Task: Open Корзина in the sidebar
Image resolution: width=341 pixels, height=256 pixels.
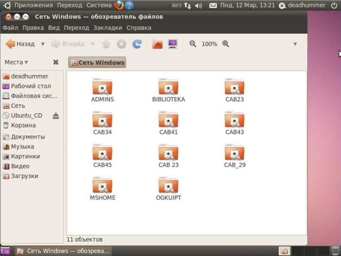Action: (23, 125)
